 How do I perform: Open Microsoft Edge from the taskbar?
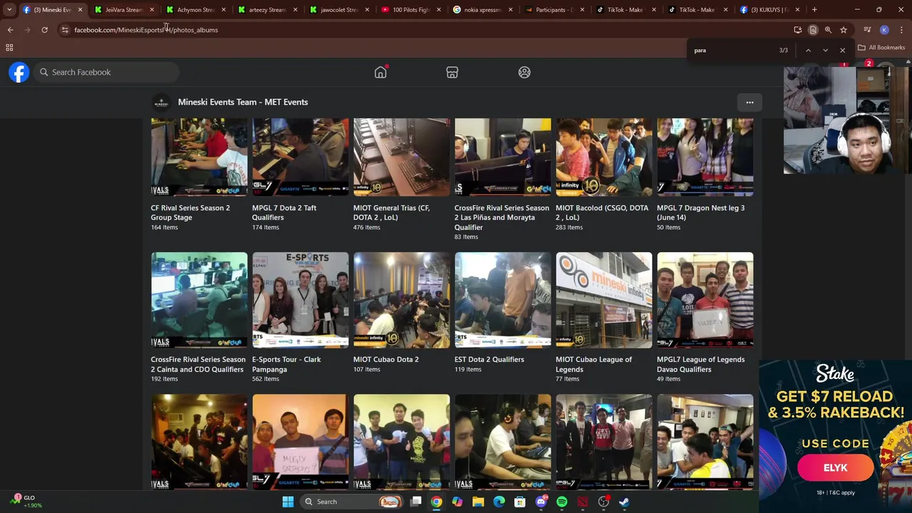[x=499, y=502]
